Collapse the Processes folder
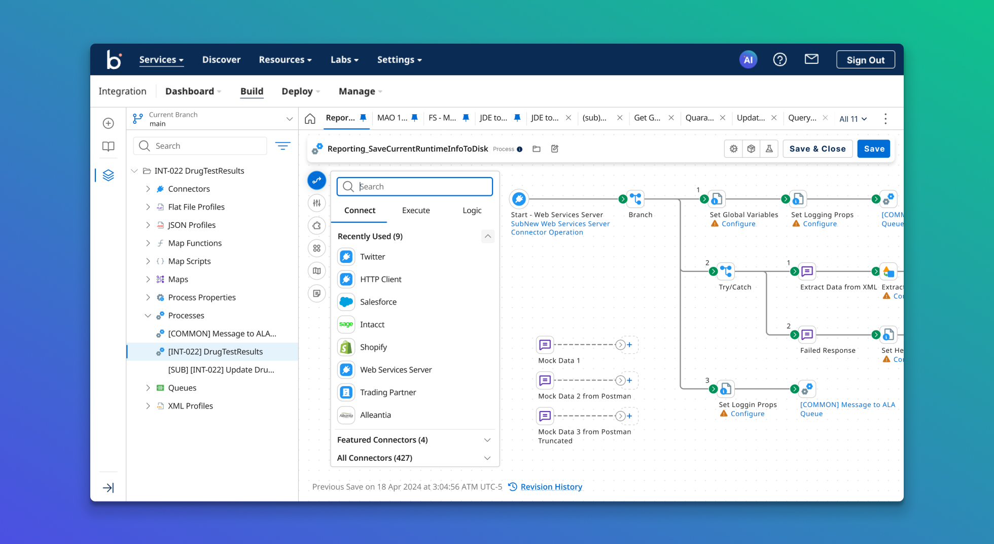 pos(148,316)
